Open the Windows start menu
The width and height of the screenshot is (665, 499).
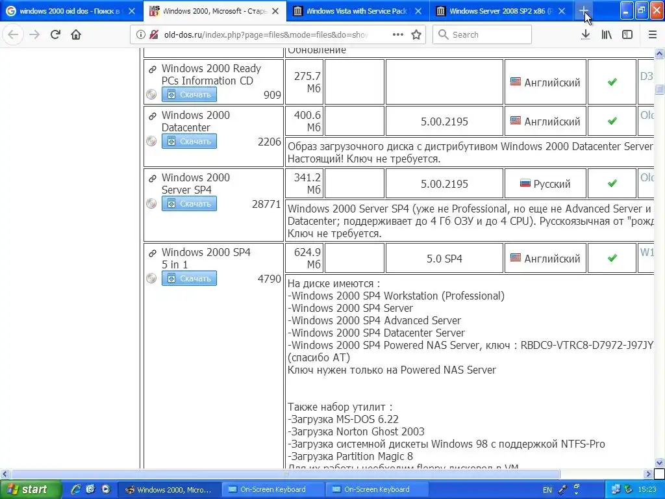click(31, 489)
